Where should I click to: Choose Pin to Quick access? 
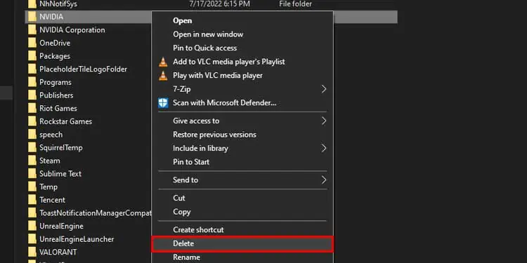tap(205, 48)
